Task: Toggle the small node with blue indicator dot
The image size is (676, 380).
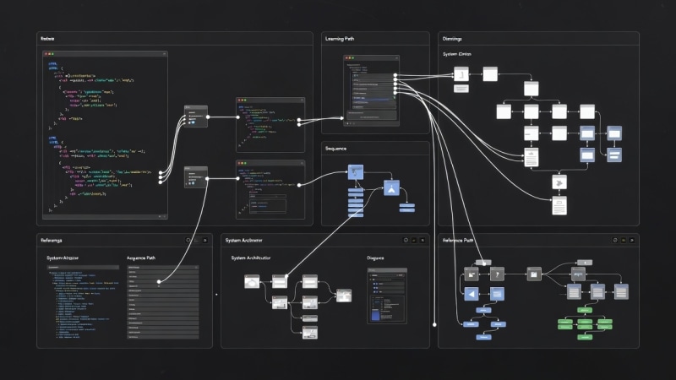Action: [196, 118]
